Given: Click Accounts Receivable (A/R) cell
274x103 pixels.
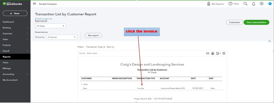Looking at the screenshot, I should coord(173,88).
